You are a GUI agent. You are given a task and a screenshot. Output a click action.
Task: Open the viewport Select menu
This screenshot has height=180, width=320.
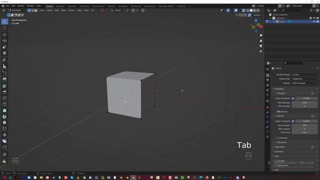(x=49, y=10)
